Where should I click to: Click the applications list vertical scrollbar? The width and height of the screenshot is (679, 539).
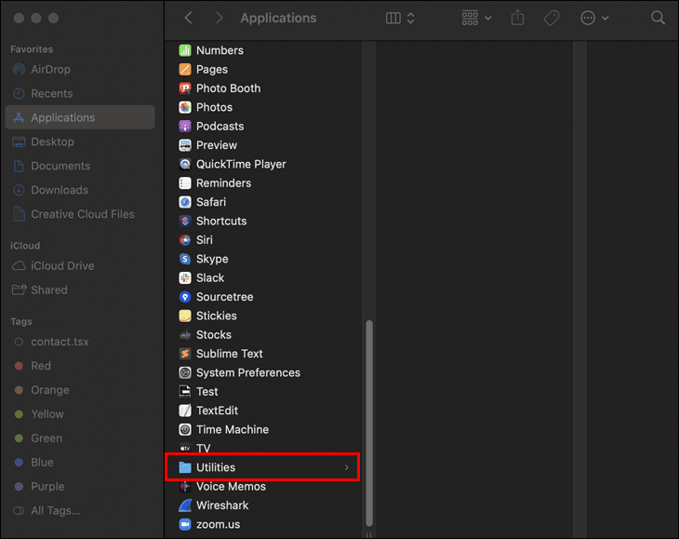coord(368,419)
